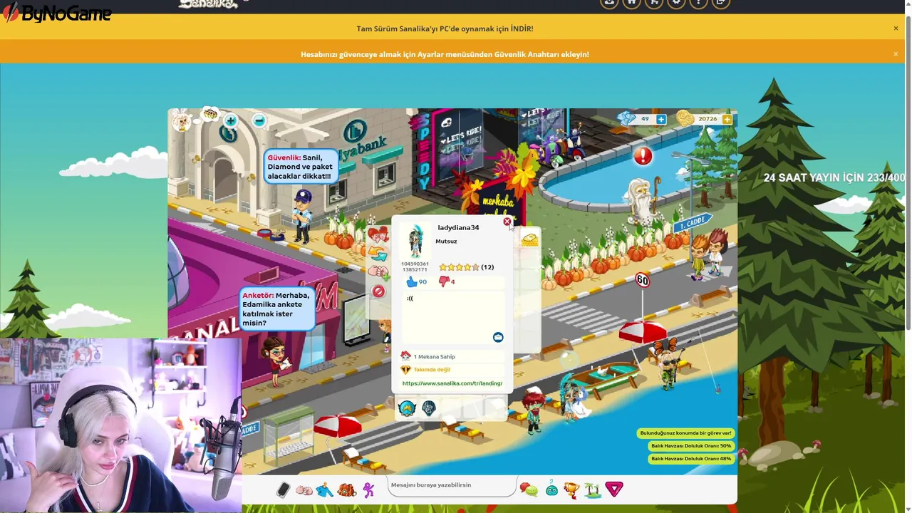The image size is (912, 513).
Task: Click the thumbs down dislike icon
Action: click(x=444, y=281)
